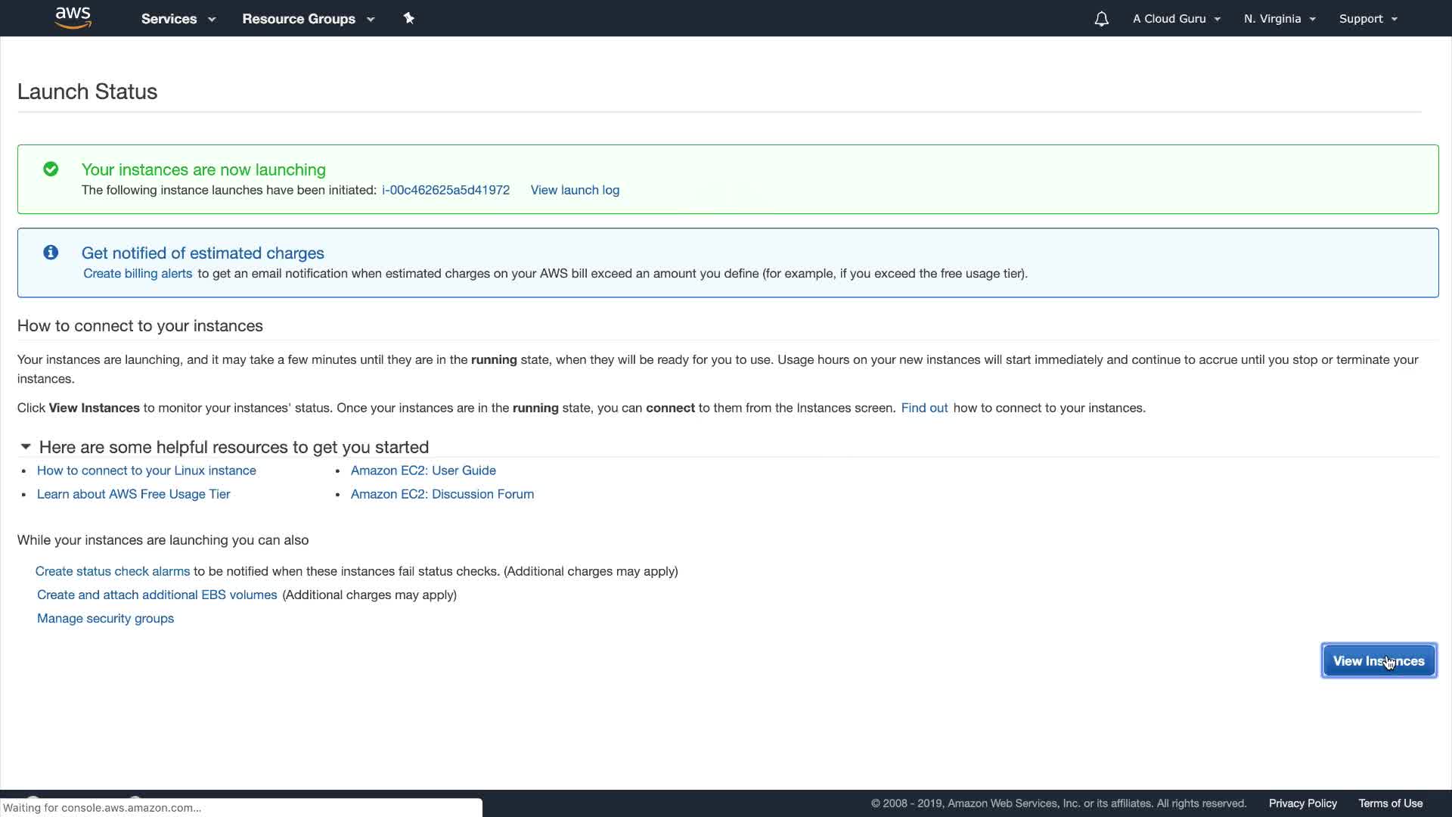Change region from N. Virginia dropdown

(x=1280, y=19)
